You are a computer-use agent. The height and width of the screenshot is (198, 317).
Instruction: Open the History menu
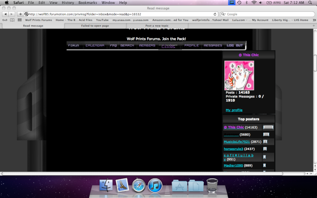(x=68, y=3)
